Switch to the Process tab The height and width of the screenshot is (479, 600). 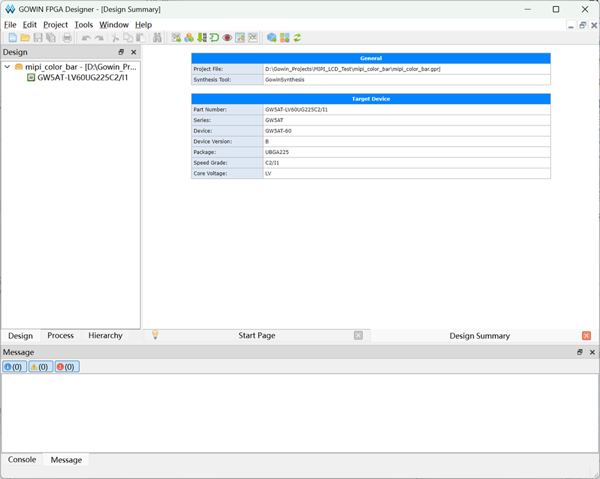[x=60, y=336]
